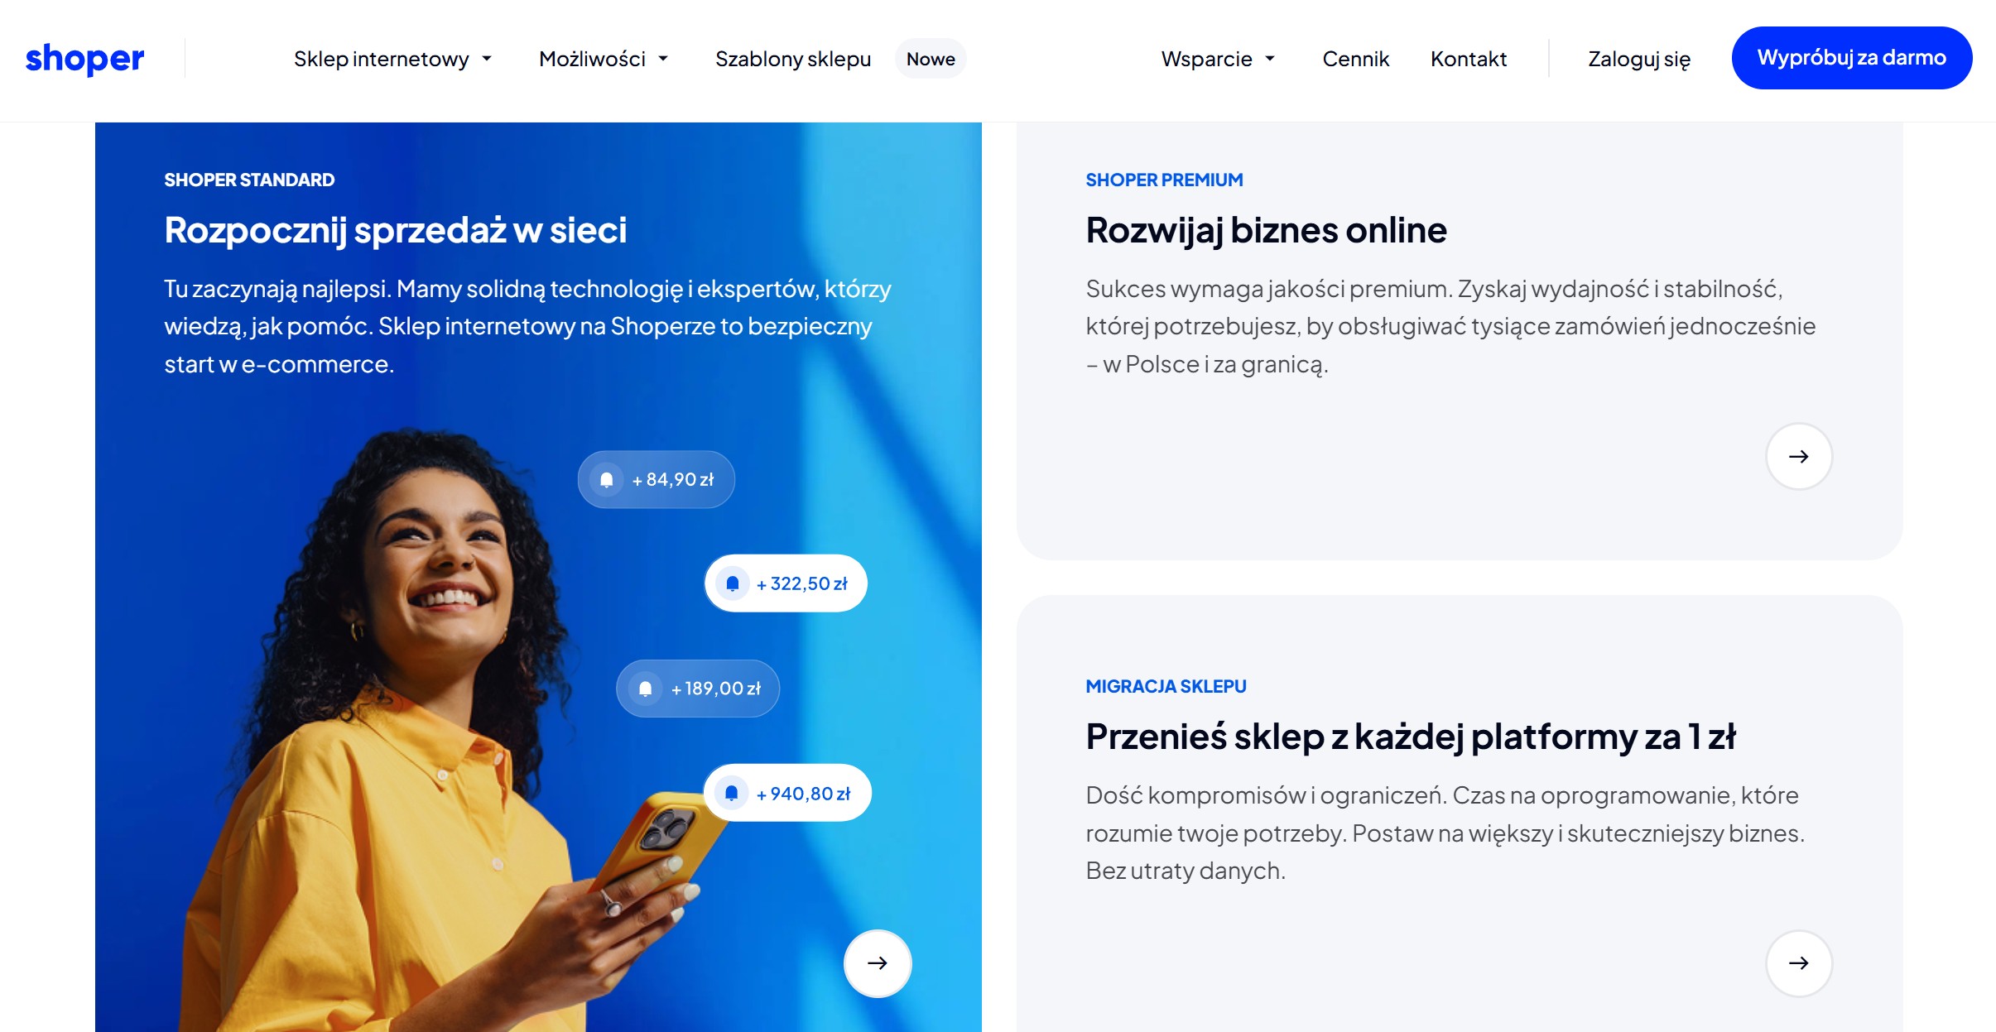Open Szablony sklepu page
Screen dimensions: 1996x1032
coord(793,59)
